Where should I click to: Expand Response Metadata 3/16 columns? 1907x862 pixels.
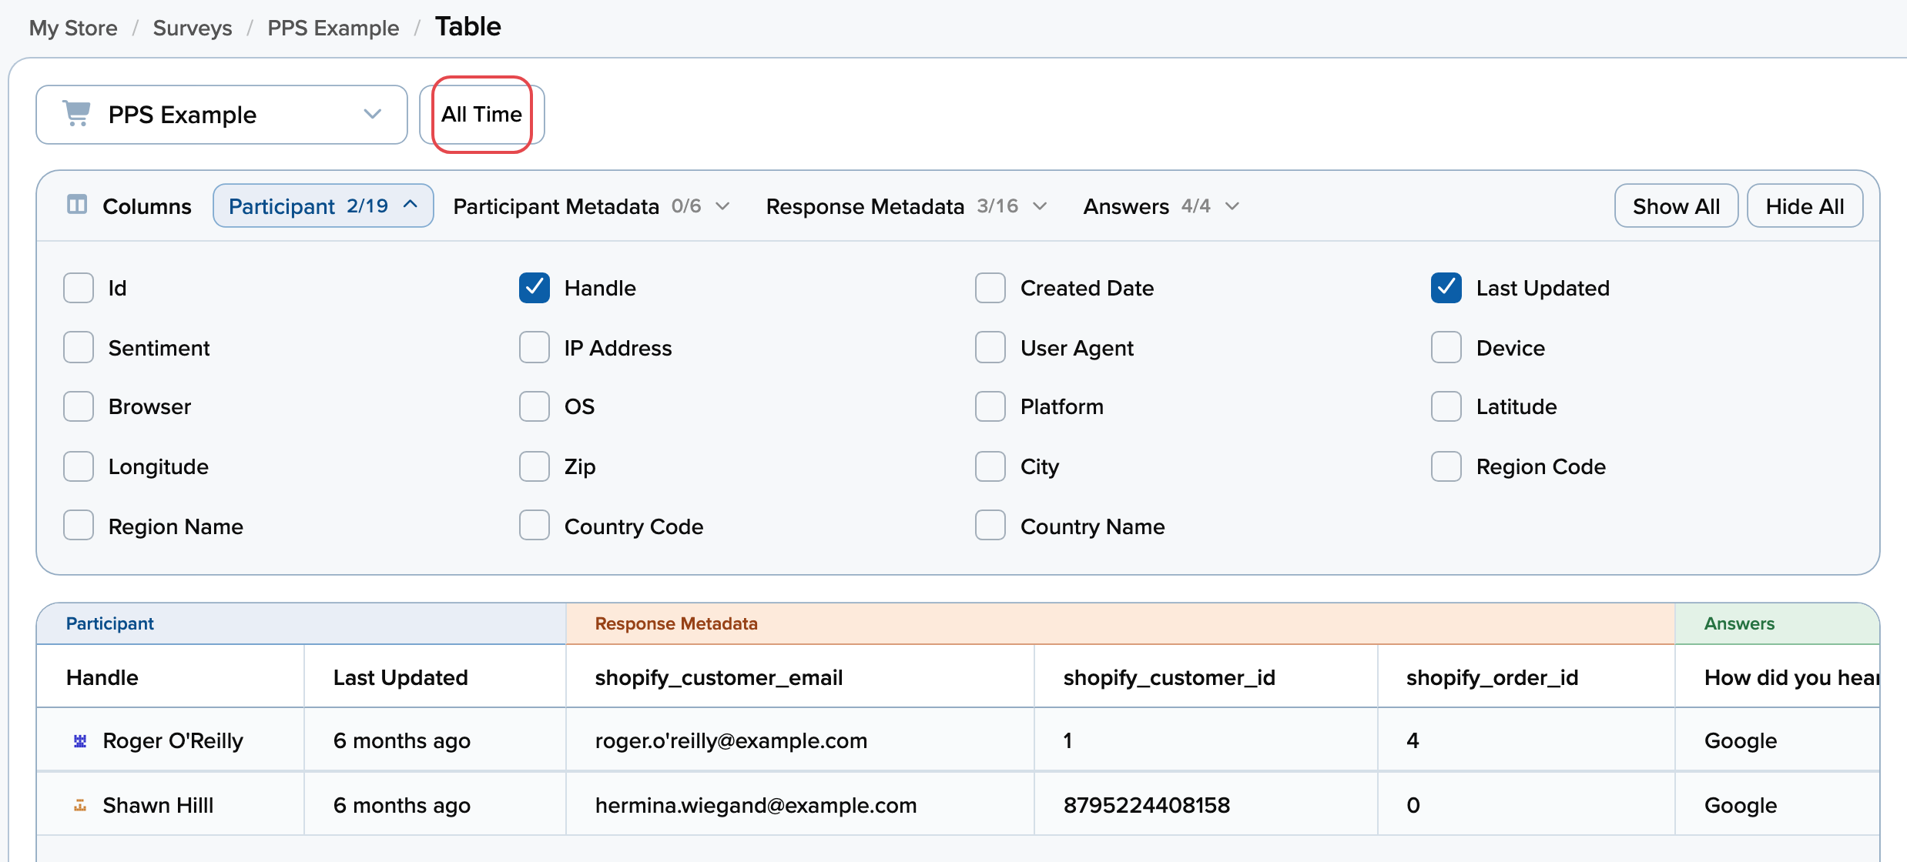coord(907,206)
